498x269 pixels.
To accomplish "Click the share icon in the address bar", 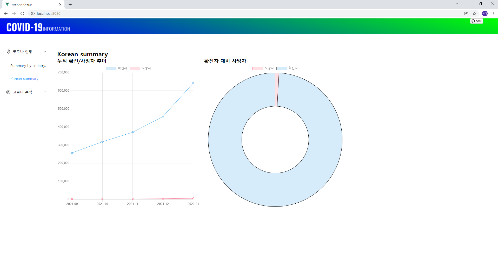I will tap(466, 13).
